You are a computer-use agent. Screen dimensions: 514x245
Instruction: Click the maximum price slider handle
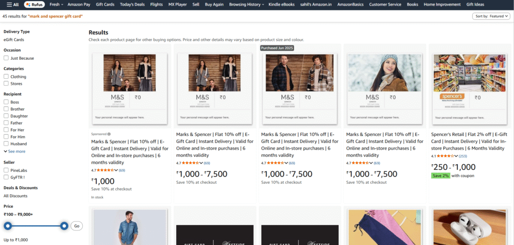click(65, 226)
